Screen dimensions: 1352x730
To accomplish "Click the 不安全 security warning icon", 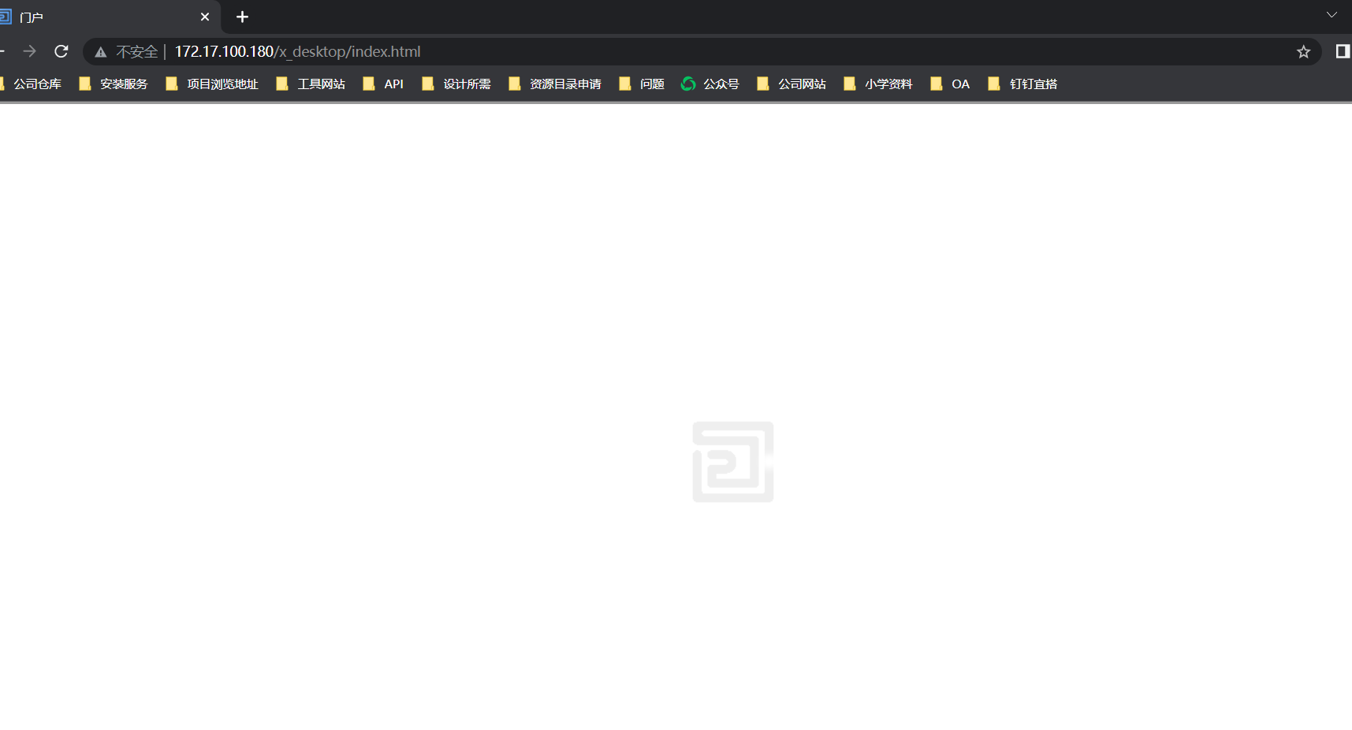I will tap(100, 52).
